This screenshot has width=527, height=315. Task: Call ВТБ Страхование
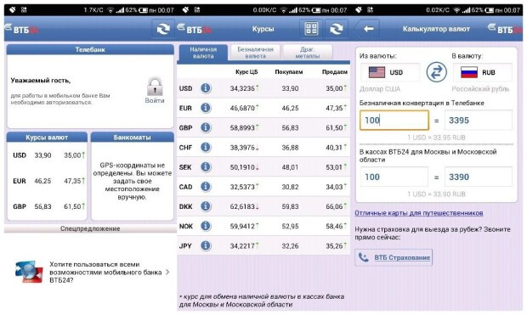click(x=394, y=257)
